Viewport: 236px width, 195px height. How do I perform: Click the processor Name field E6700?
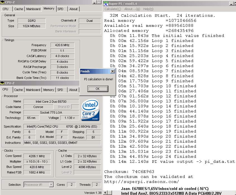[x=51, y=102]
